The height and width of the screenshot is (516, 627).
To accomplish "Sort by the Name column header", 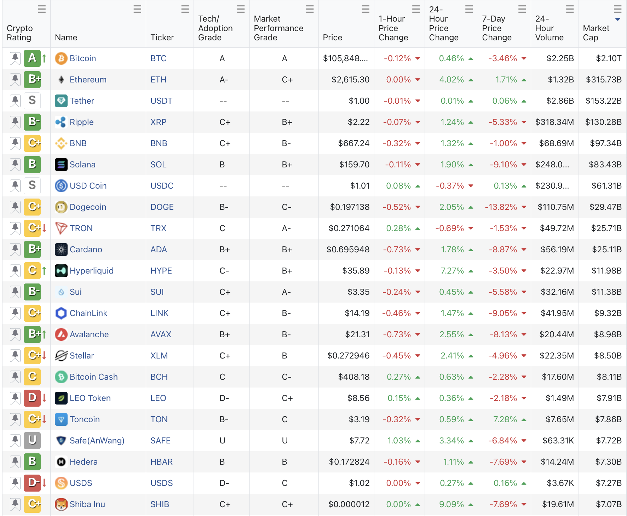I will (66, 38).
